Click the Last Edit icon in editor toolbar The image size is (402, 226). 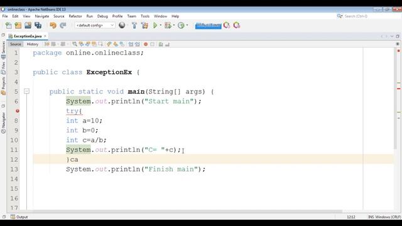(47, 45)
